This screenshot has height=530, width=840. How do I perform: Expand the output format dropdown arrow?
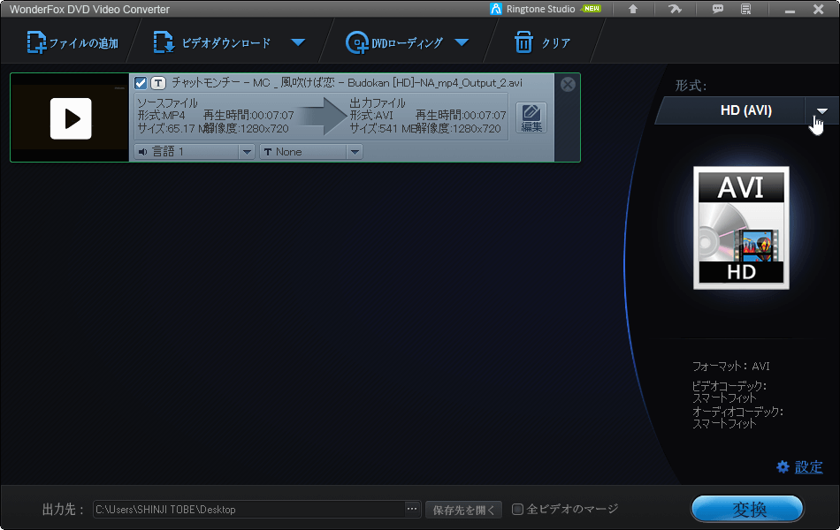pos(821,110)
